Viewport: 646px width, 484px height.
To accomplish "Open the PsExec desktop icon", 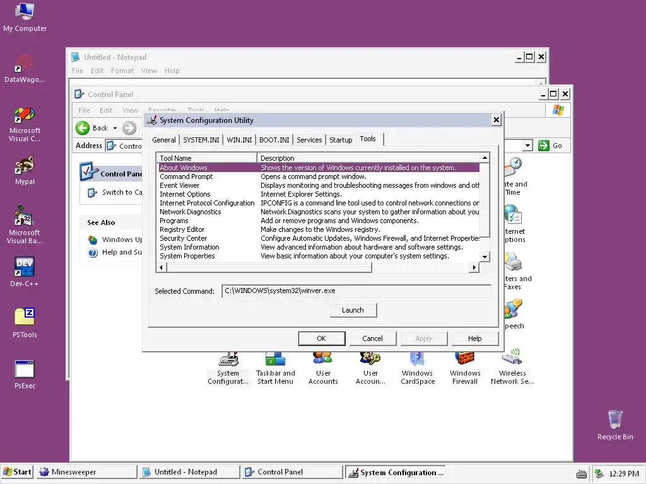I will click(x=25, y=373).
